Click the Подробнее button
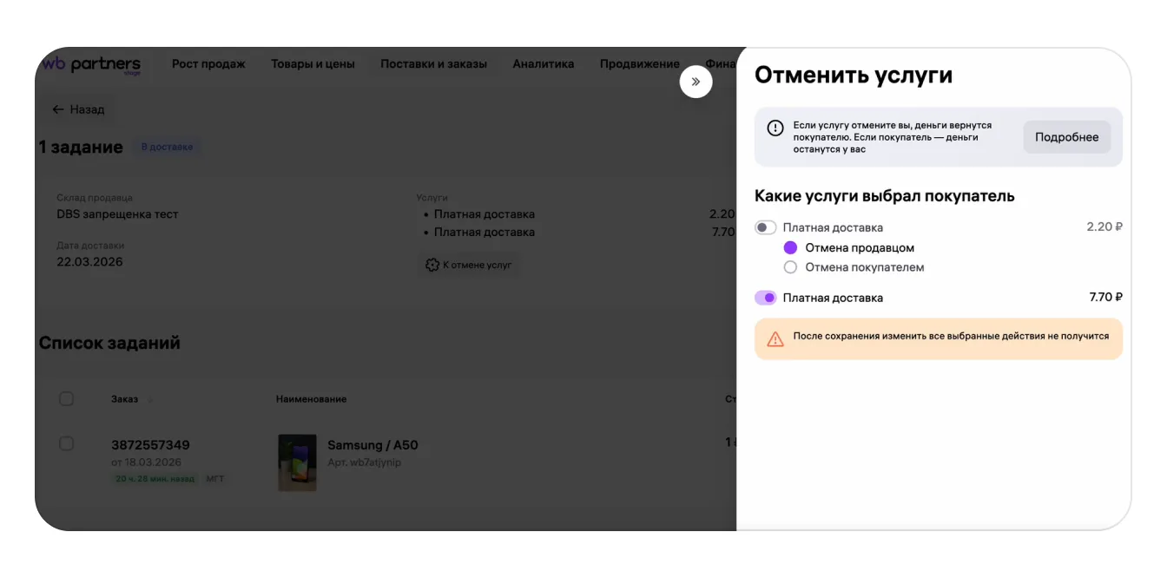This screenshot has height=578, width=1167. tap(1066, 137)
